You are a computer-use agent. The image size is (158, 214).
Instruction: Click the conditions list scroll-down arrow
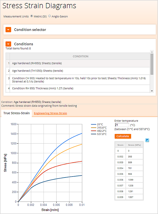tap(152, 91)
